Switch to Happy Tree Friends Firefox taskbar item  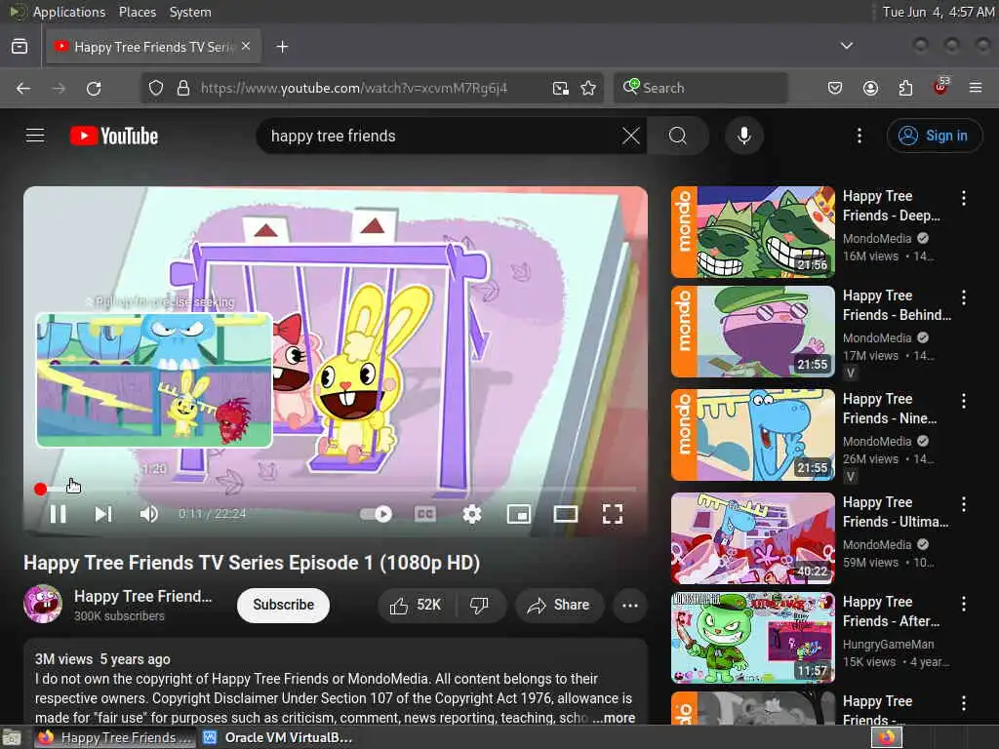point(115,737)
